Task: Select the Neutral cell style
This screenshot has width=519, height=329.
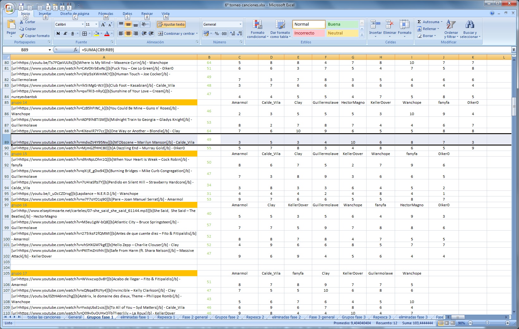Action: (x=343, y=33)
